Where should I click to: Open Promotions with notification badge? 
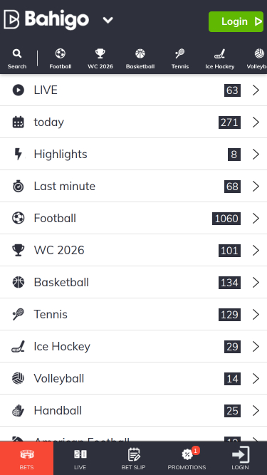point(187,458)
